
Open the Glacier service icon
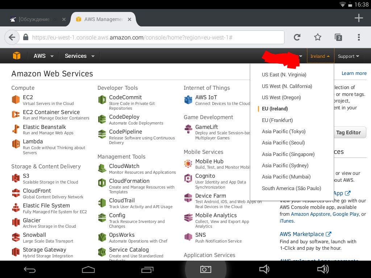(x=16, y=223)
